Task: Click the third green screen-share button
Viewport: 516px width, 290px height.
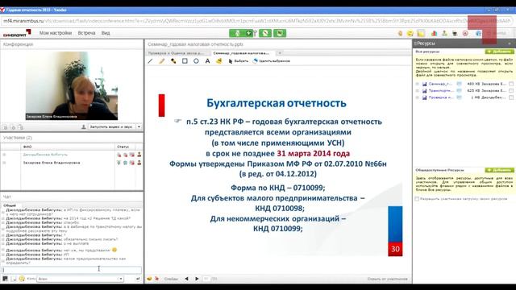Action: tap(280, 33)
